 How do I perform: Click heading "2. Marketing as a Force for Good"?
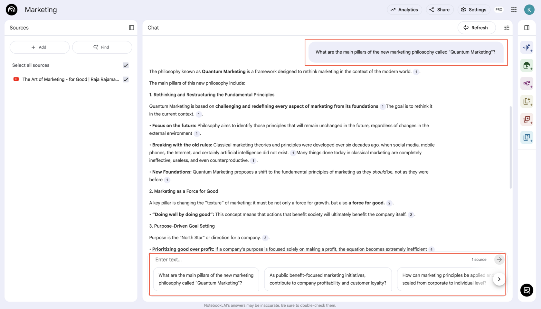184,191
